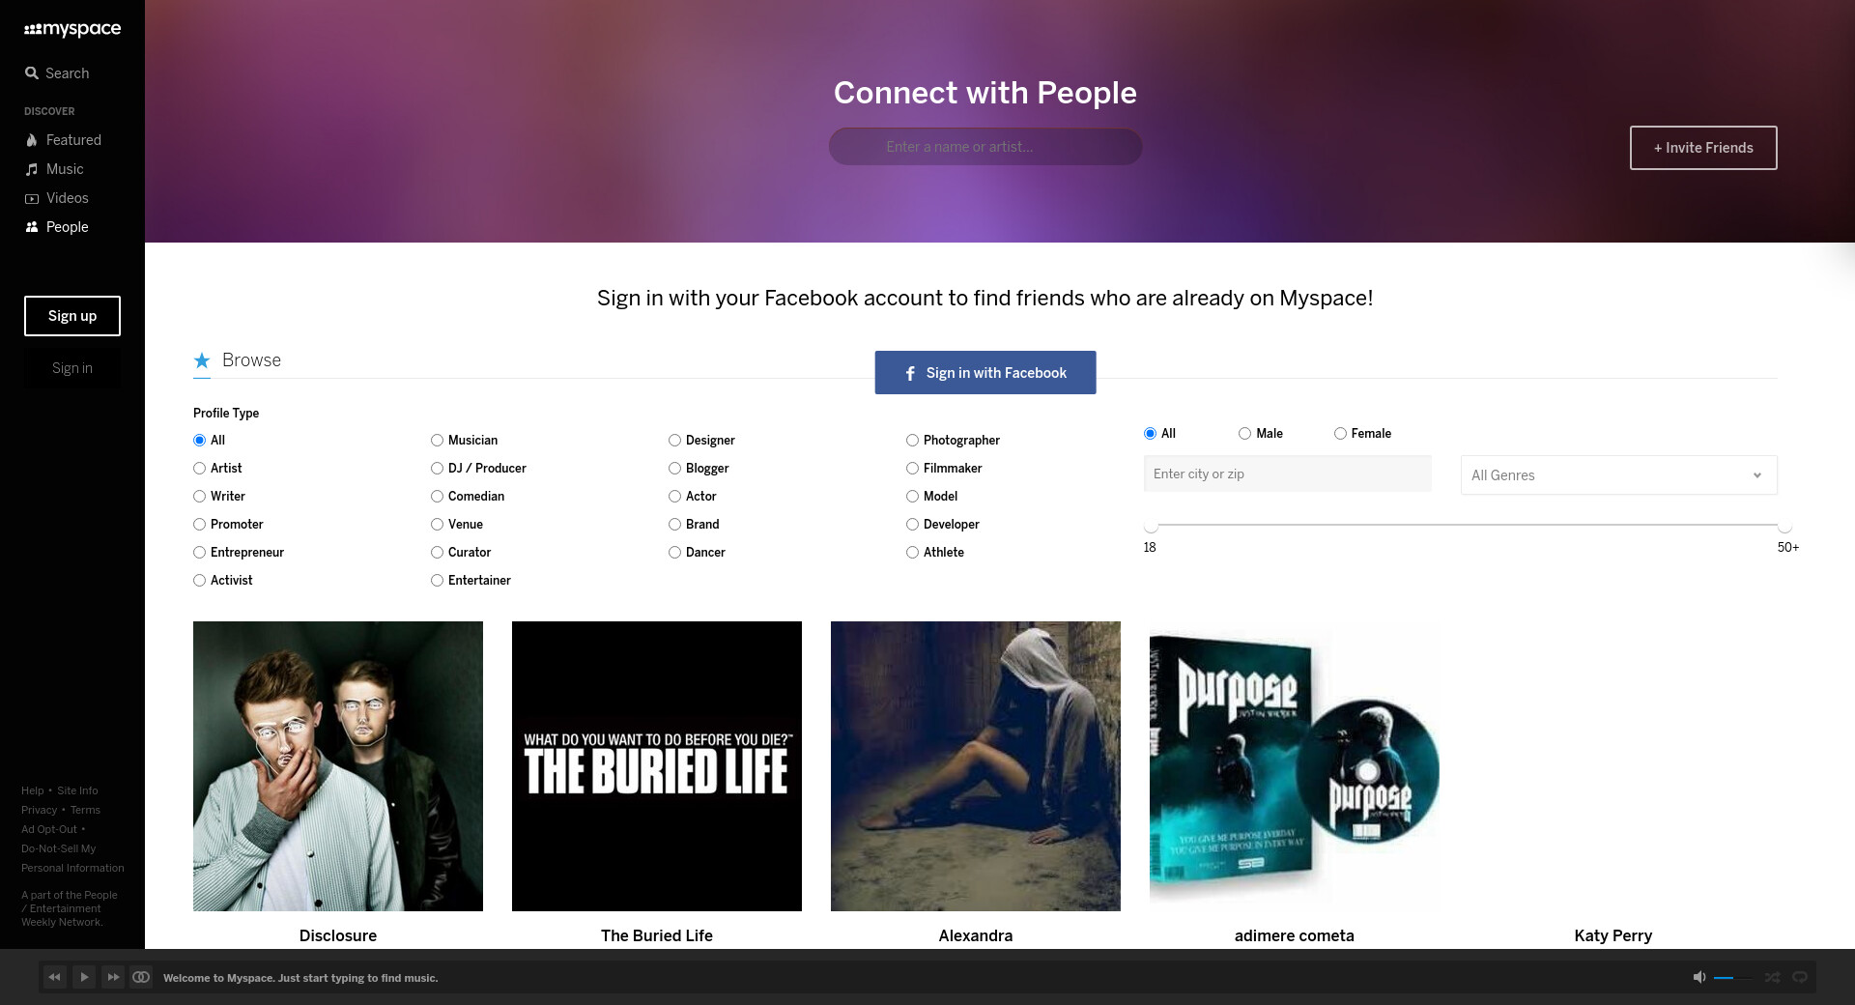Select the Musician profile type

coord(438,441)
